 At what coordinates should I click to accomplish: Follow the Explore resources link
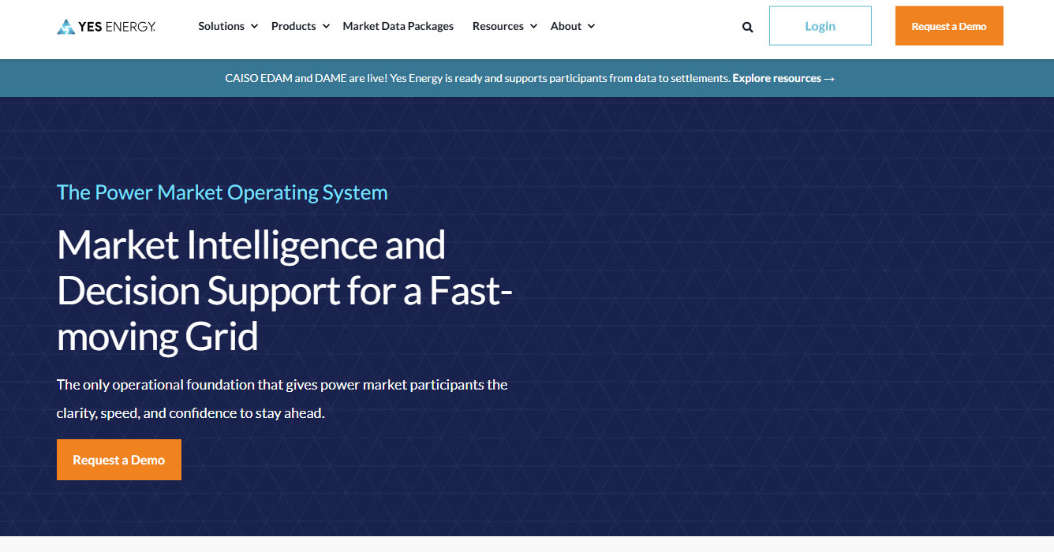783,78
